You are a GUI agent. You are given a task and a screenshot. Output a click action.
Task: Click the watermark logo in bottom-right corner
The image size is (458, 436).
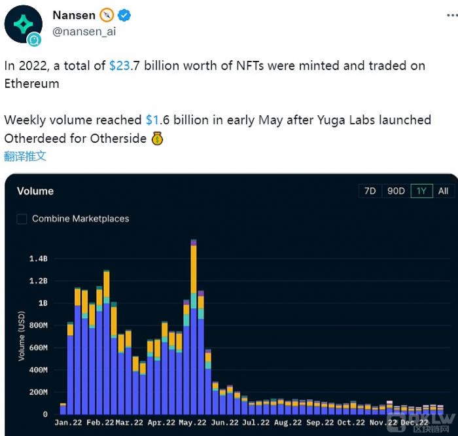click(x=428, y=419)
